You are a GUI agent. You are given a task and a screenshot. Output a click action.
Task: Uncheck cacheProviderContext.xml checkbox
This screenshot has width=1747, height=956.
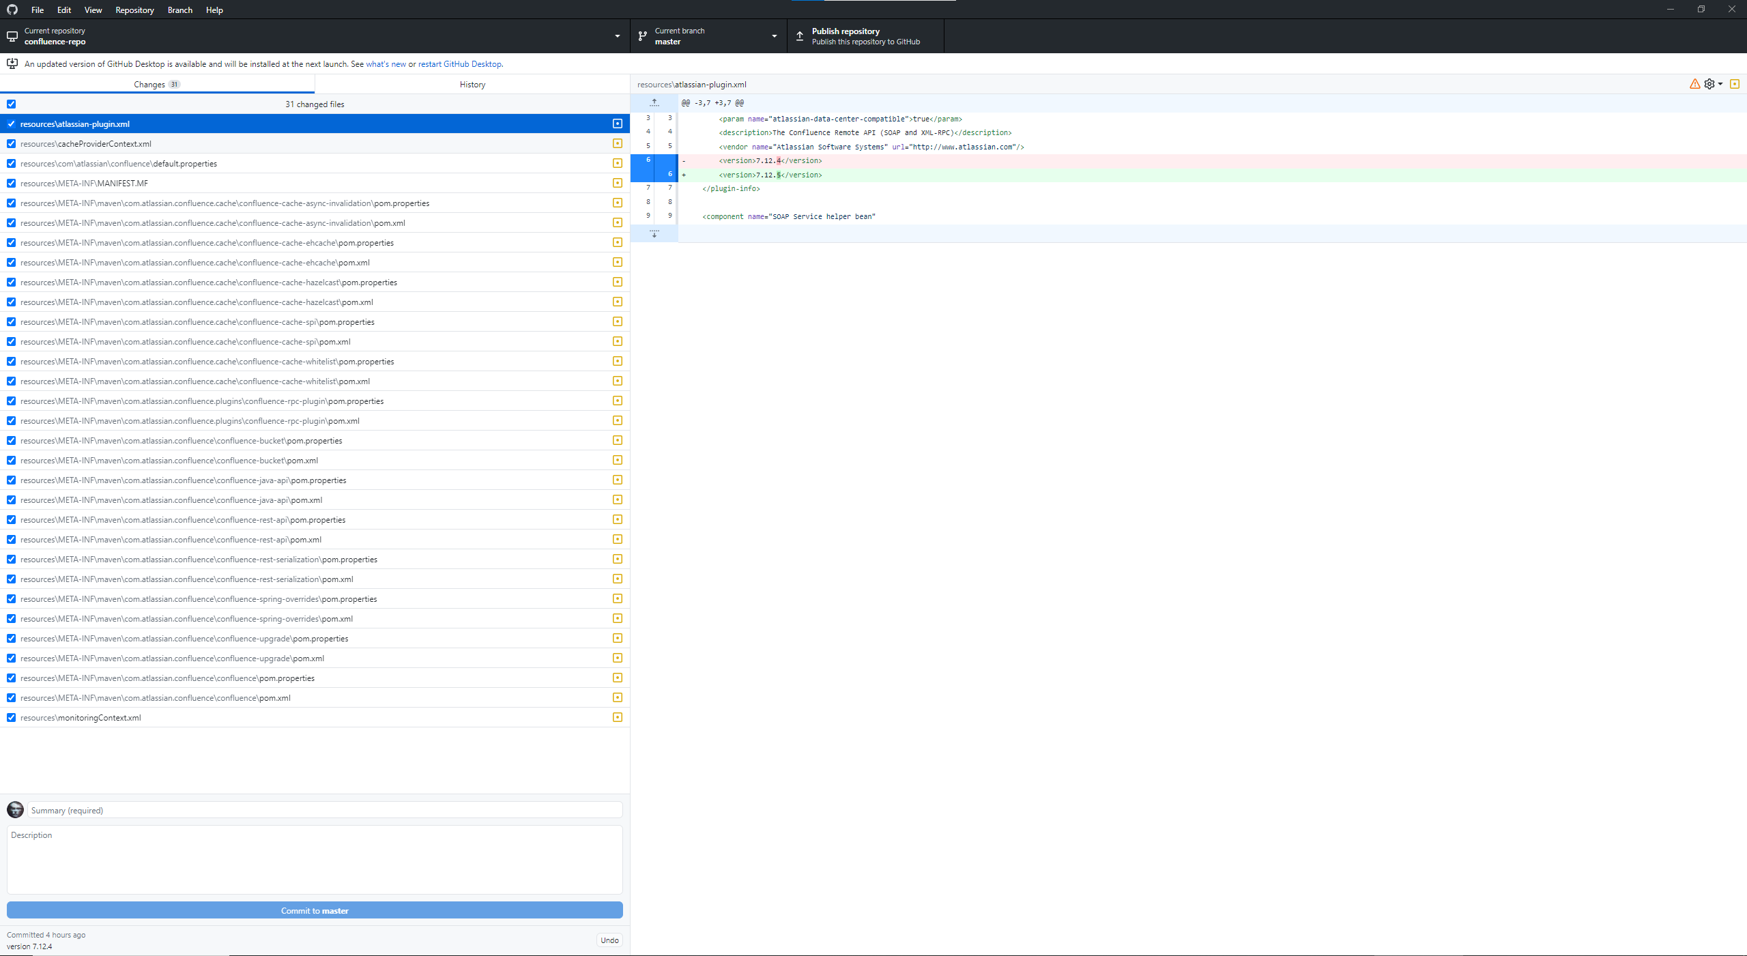(11, 143)
